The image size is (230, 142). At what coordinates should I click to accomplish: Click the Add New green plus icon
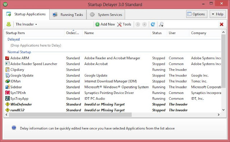click(97, 24)
